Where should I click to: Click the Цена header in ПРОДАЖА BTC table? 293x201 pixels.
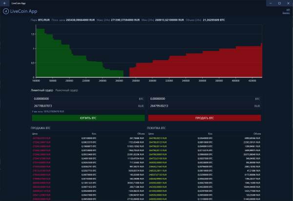coord(35,133)
